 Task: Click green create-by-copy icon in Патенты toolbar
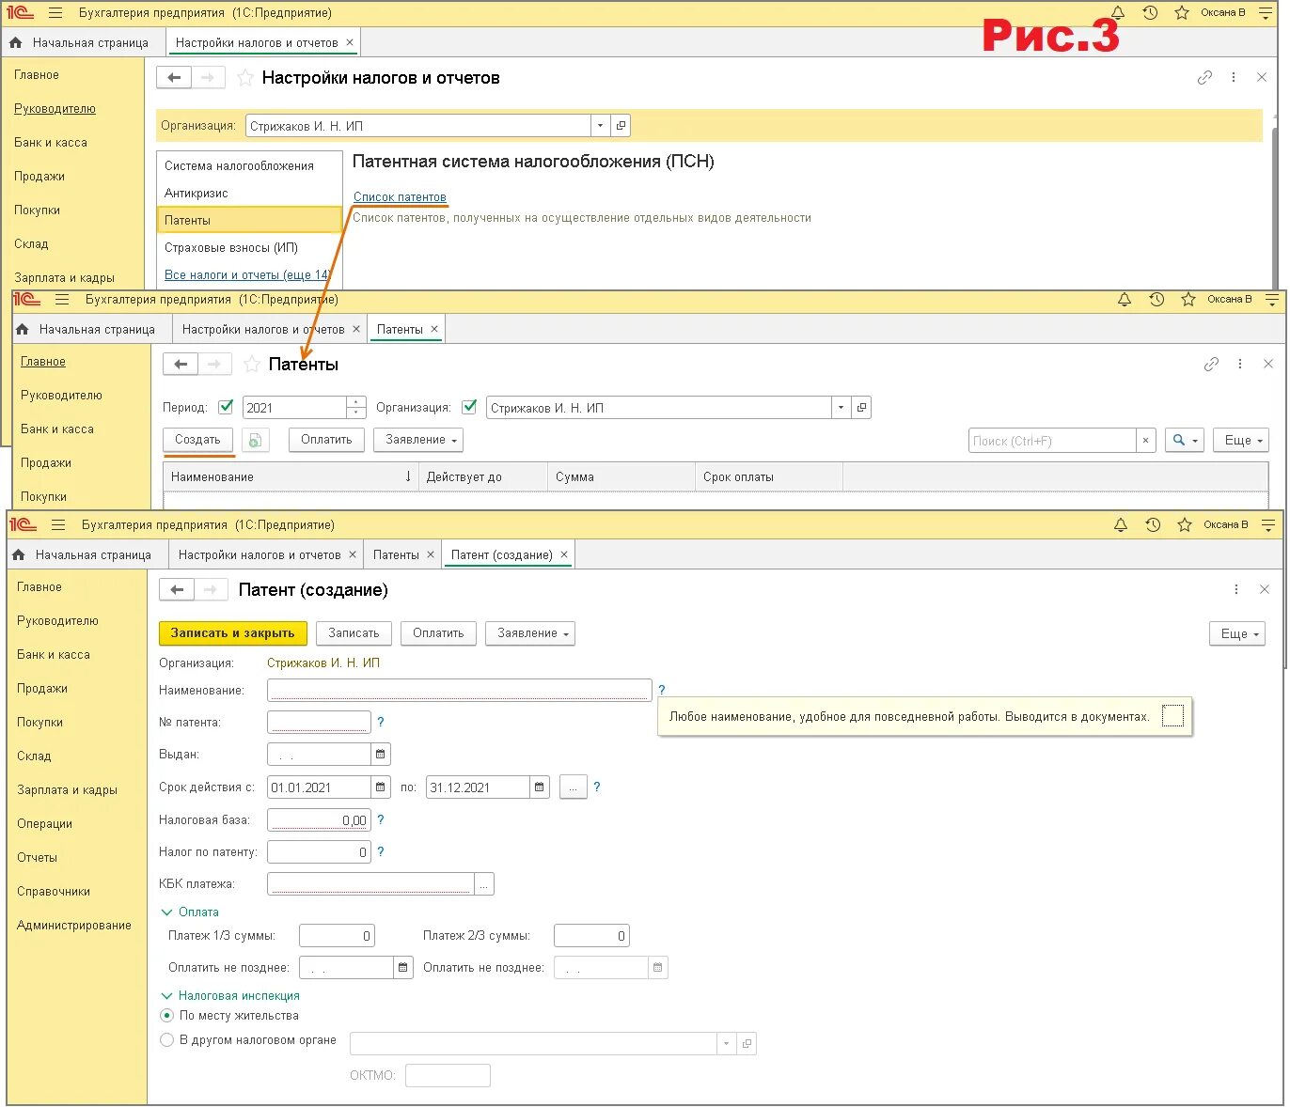[x=255, y=440]
